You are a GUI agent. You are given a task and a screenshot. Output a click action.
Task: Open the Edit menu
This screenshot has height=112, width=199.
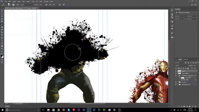(10, 1)
